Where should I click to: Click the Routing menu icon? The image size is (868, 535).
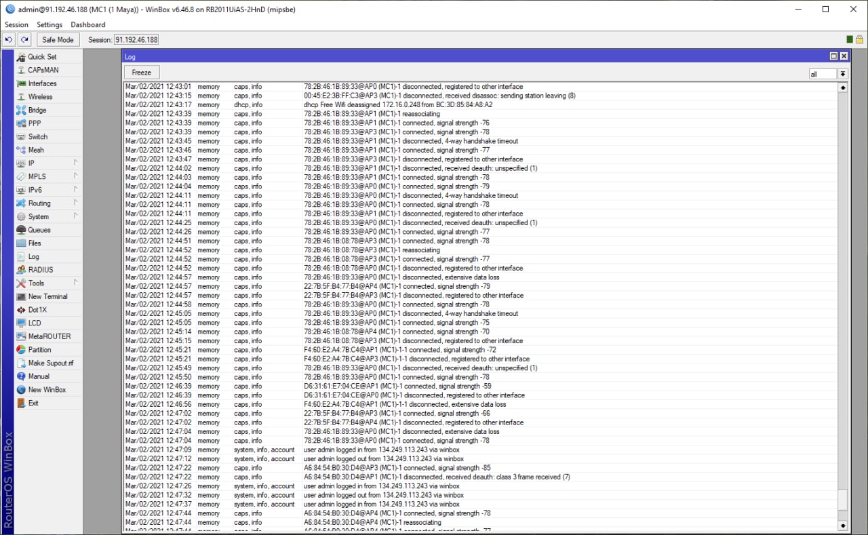21,203
